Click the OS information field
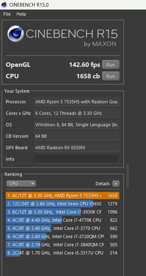Viewport: 146px width, 276px height. point(76,125)
